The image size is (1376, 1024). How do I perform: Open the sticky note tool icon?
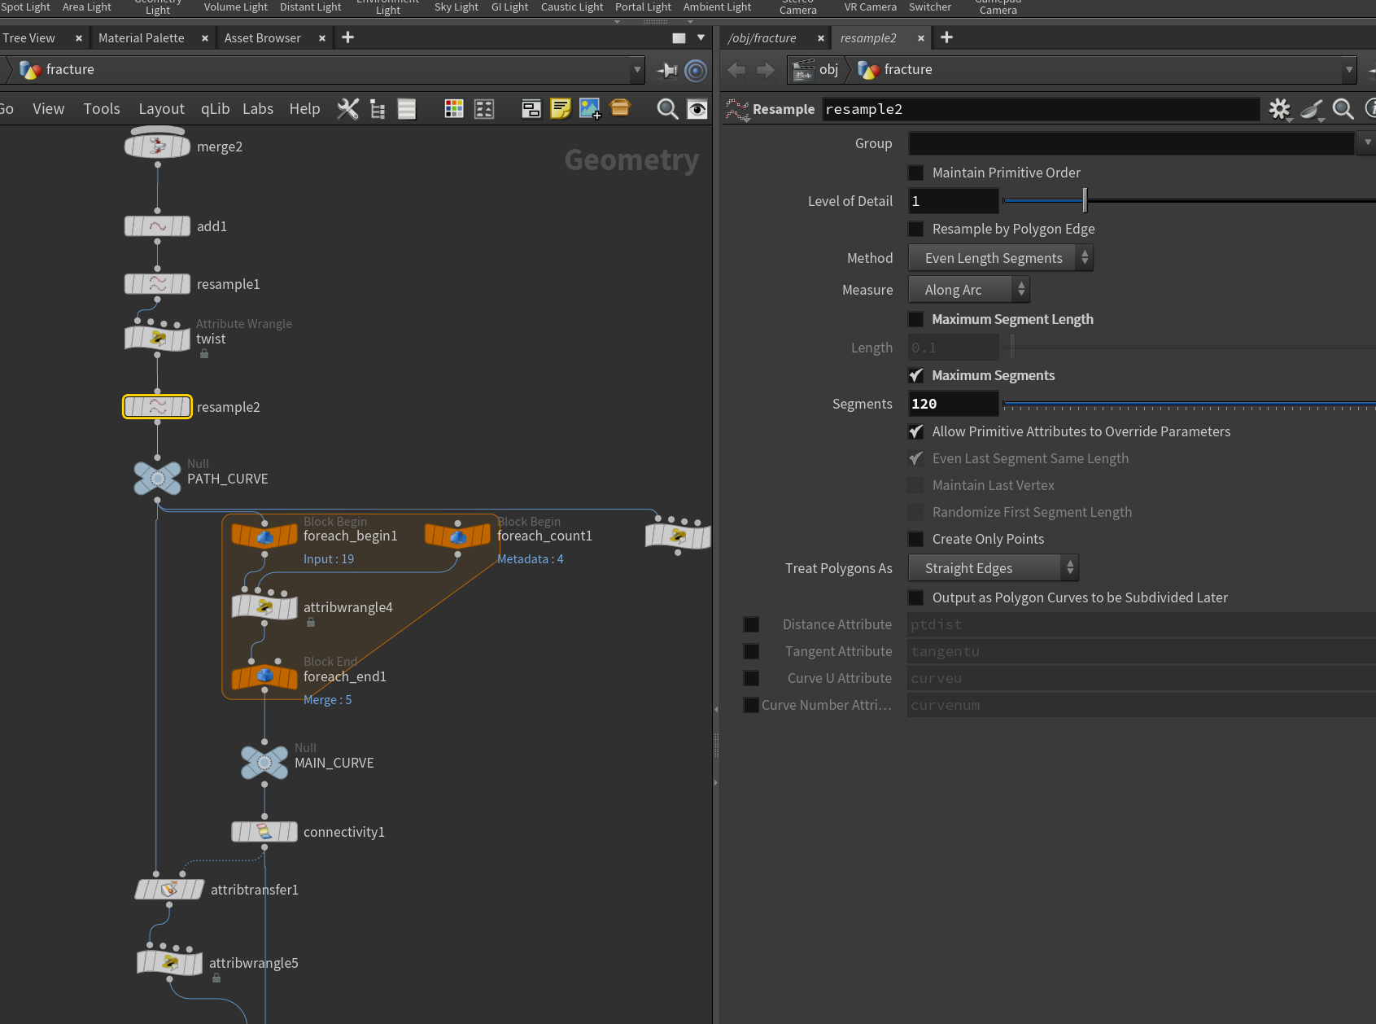(561, 108)
